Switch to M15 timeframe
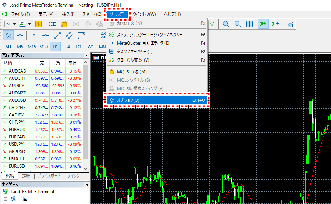 [32, 47]
